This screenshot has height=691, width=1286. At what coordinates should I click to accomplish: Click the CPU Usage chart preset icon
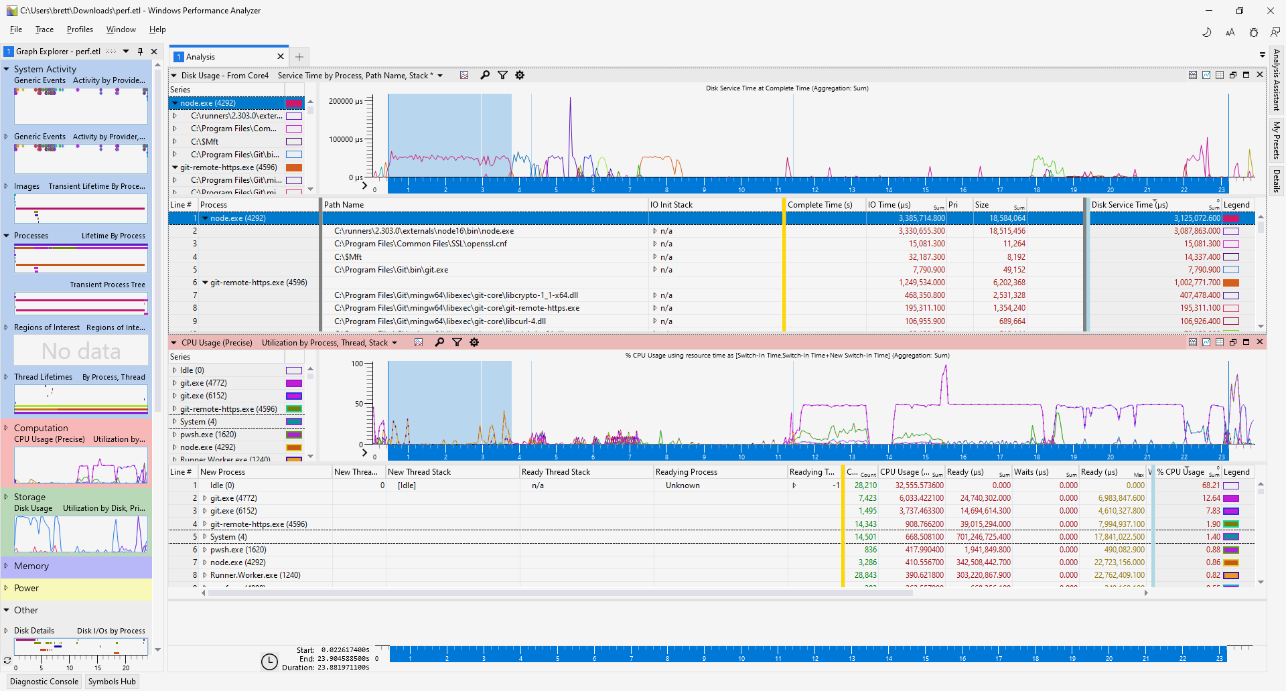coord(419,342)
